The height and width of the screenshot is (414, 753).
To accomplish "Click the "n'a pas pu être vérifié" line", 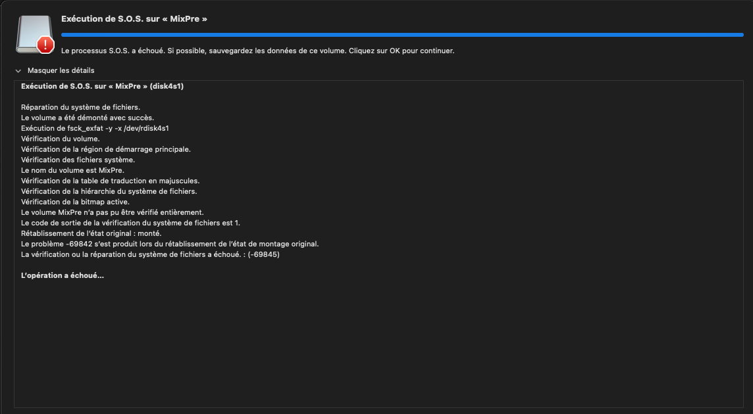I will coord(113,212).
